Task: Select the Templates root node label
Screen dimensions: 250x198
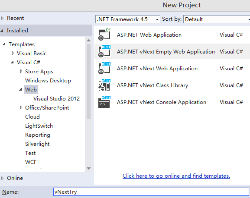Action: 22,44
